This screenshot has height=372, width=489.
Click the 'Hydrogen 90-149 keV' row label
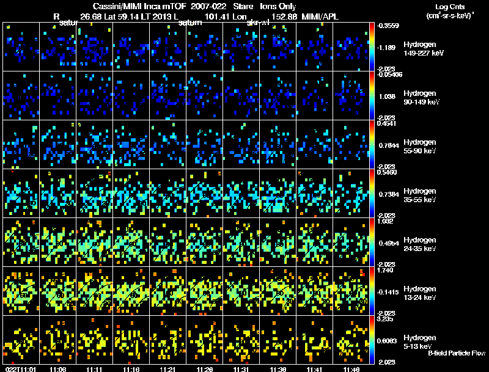click(421, 98)
